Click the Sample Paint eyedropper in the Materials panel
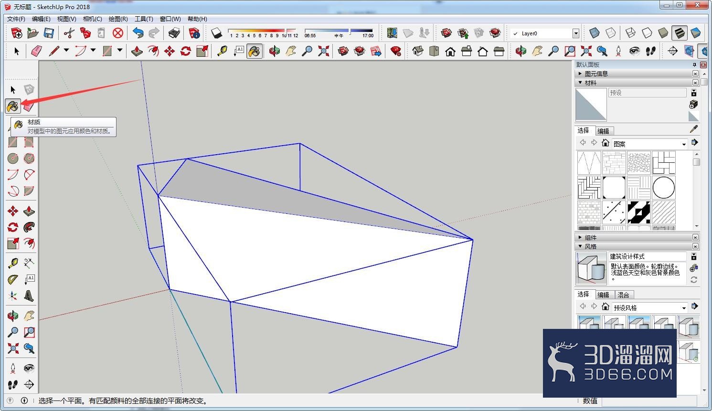The height and width of the screenshot is (411, 712). tap(694, 129)
